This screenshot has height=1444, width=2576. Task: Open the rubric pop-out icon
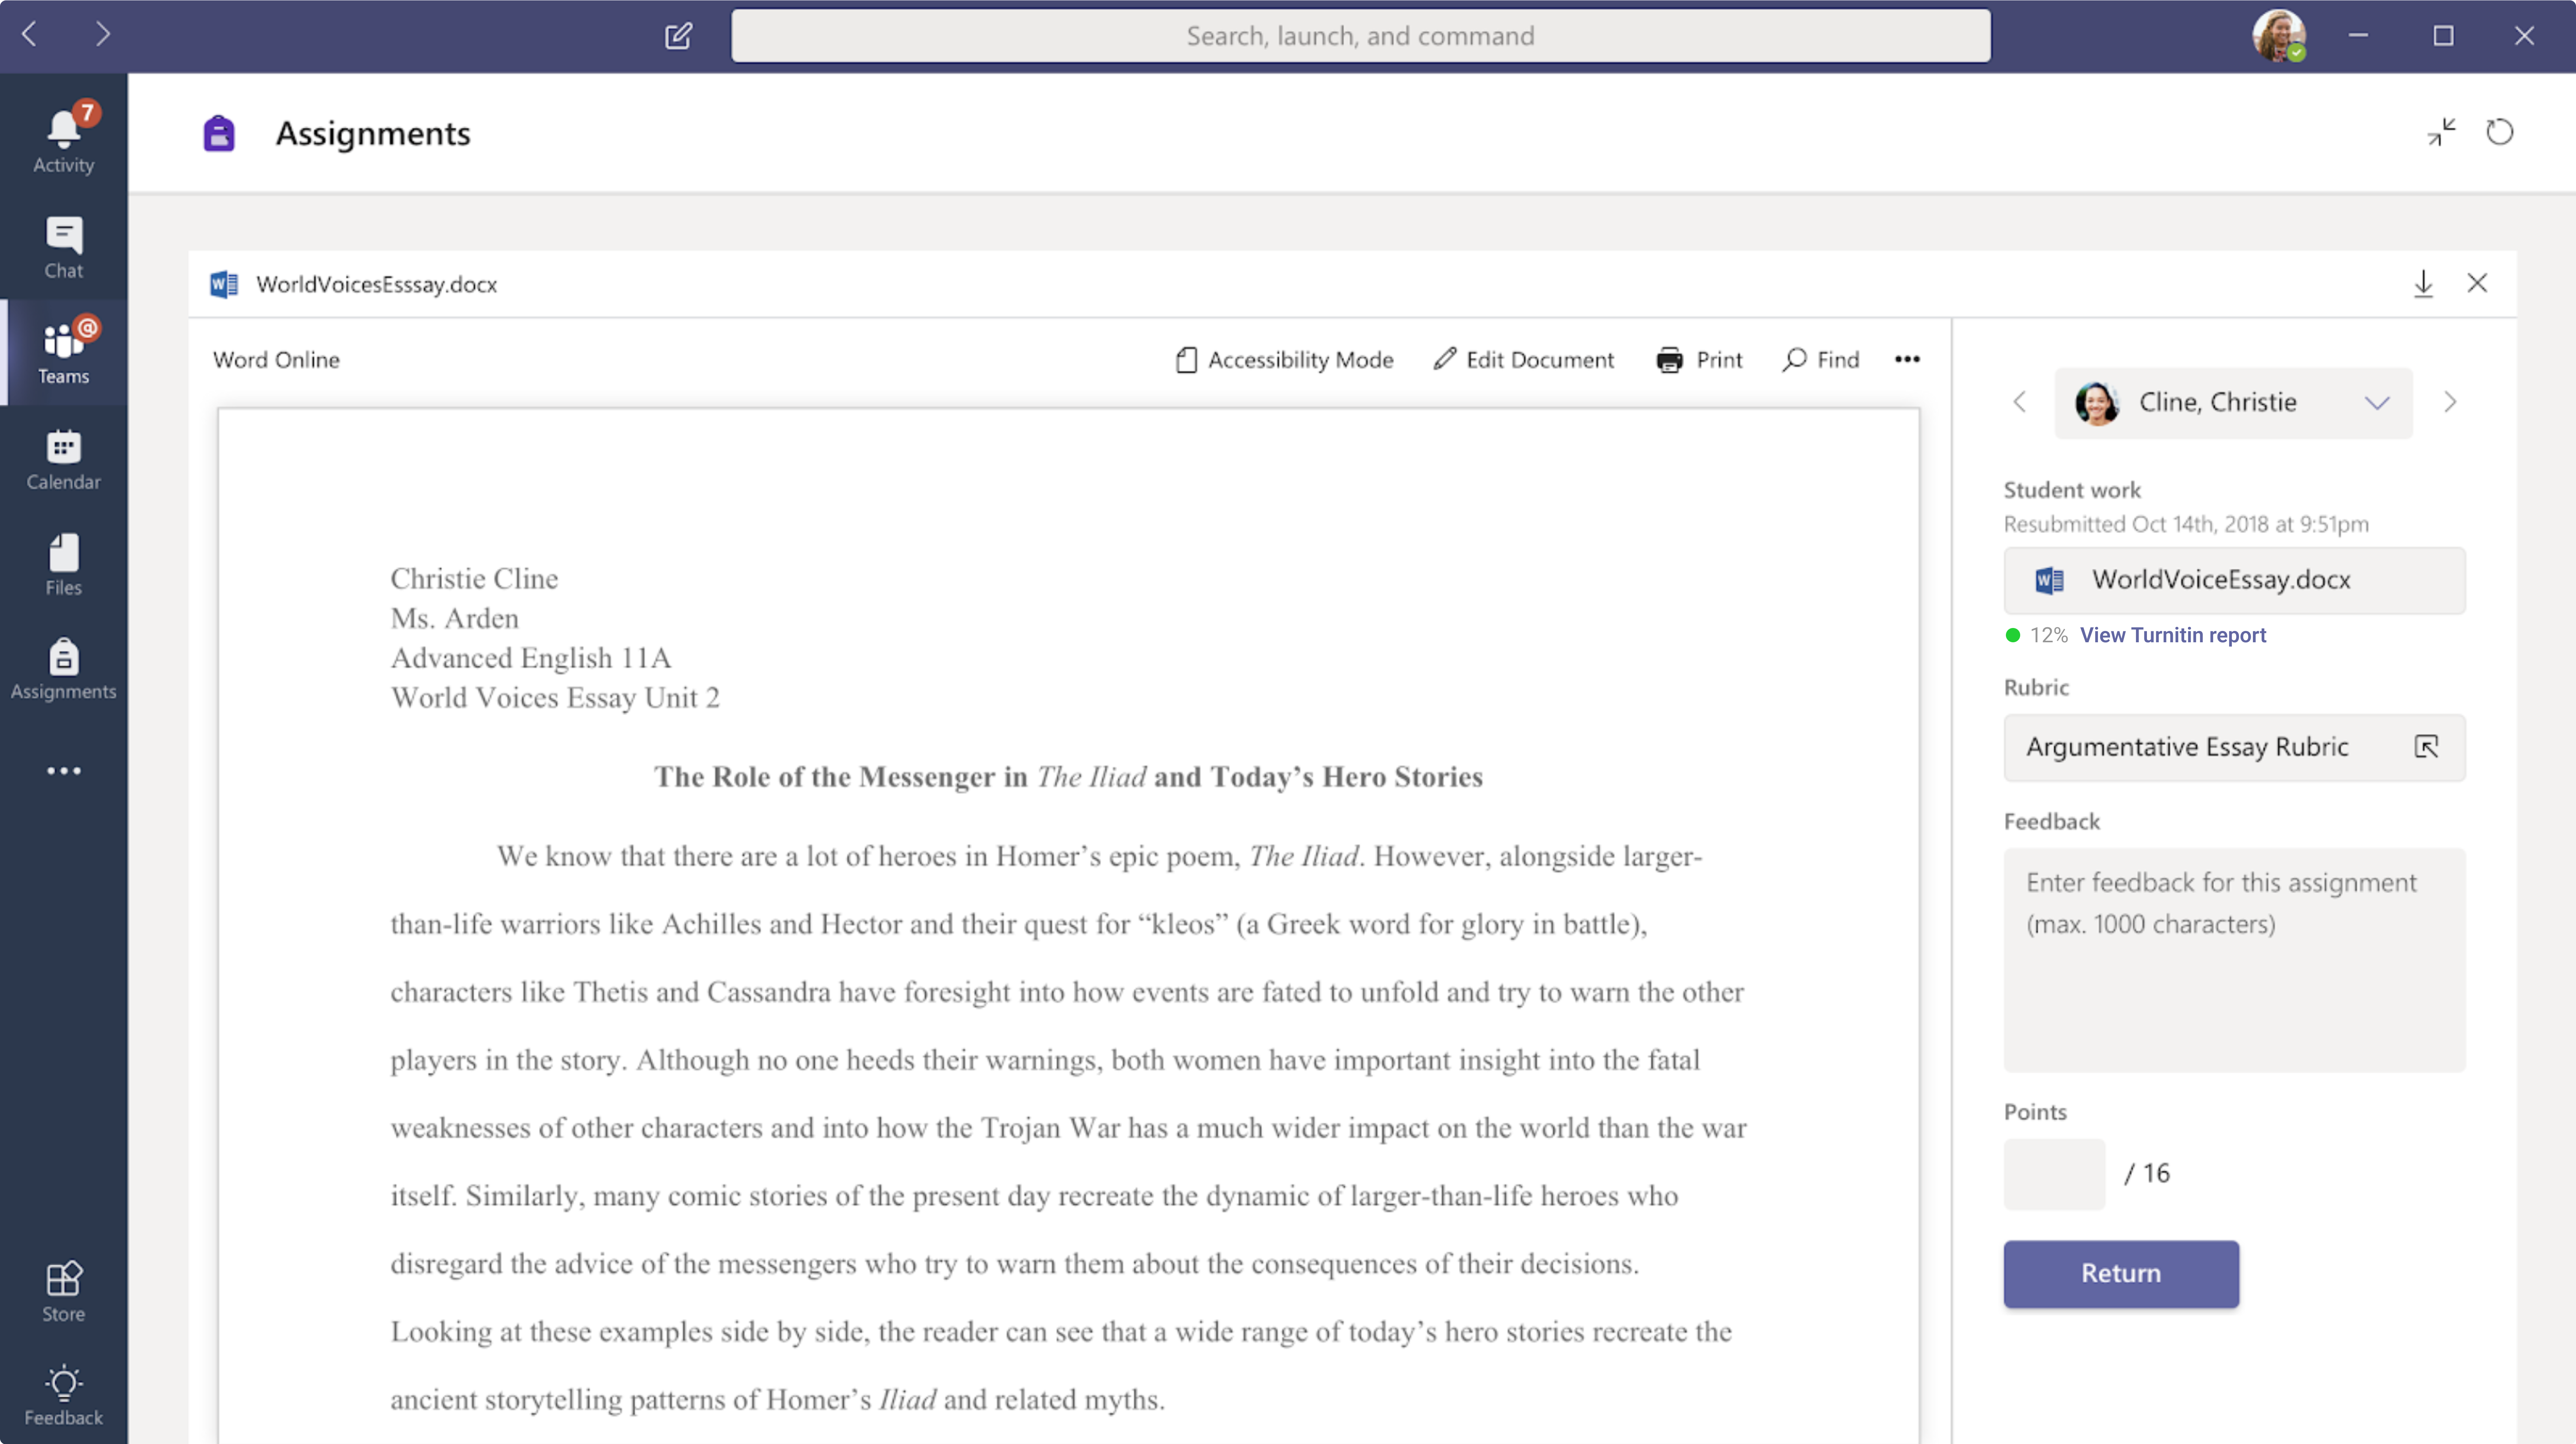coord(2426,747)
